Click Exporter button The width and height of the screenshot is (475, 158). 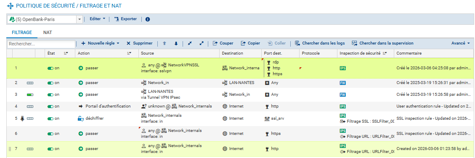[125, 19]
